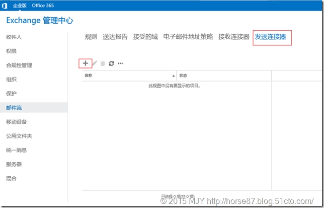Viewport: 324px width, 208px height.
Task: Switch to the 接收连接器 tab
Action: (x=234, y=37)
